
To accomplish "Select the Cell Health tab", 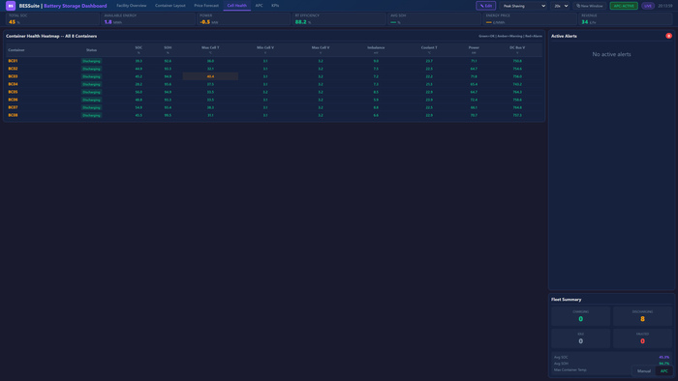I will click(x=237, y=6).
